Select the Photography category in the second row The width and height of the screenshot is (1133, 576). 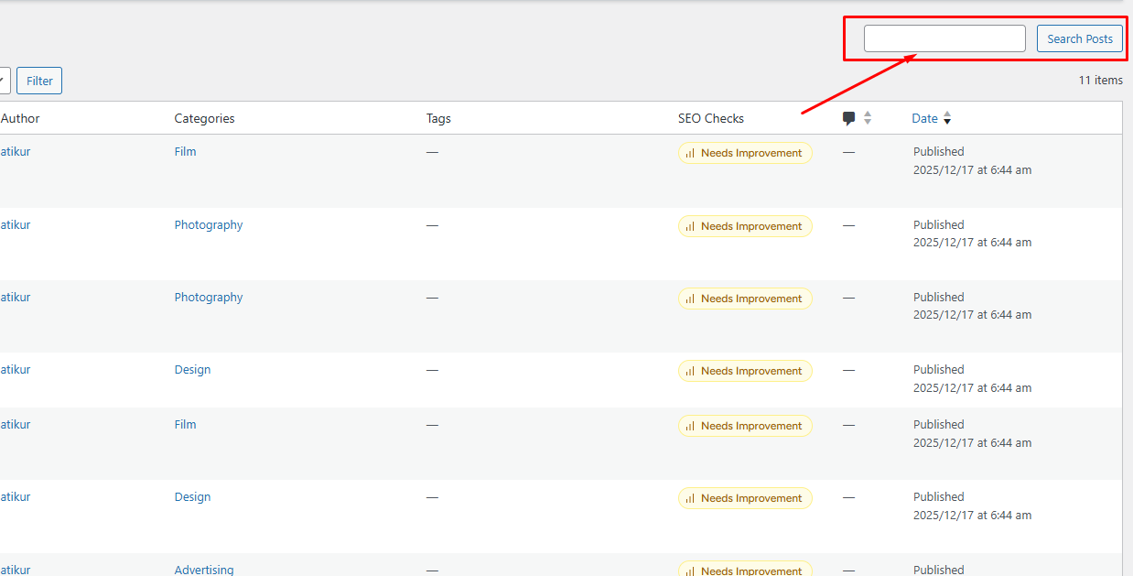pos(209,225)
